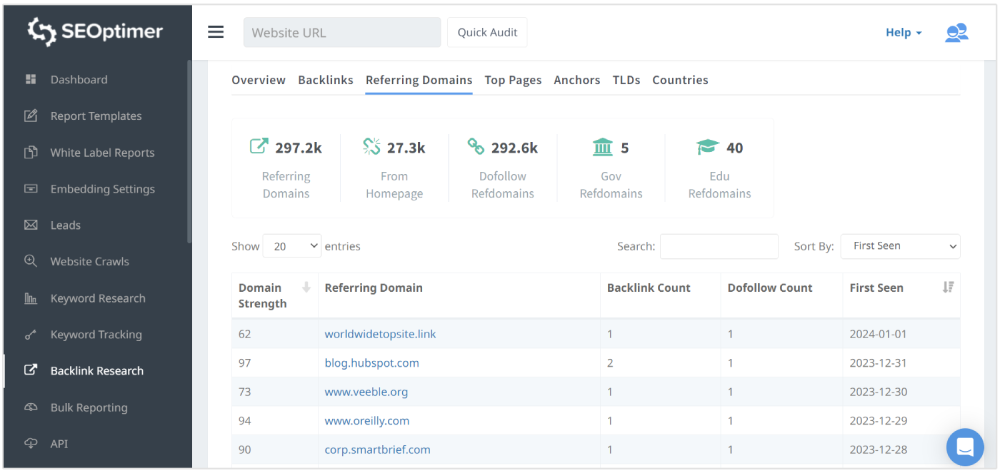Expand the Show entries dropdown
This screenshot has height=473, width=1000.
coord(291,246)
